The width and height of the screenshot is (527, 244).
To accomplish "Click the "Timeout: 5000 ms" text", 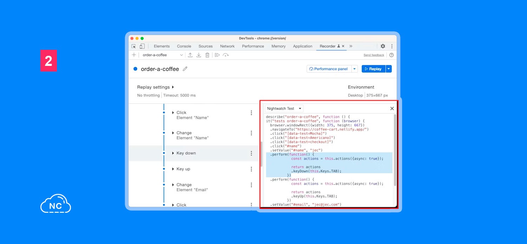I will pyautogui.click(x=180, y=95).
